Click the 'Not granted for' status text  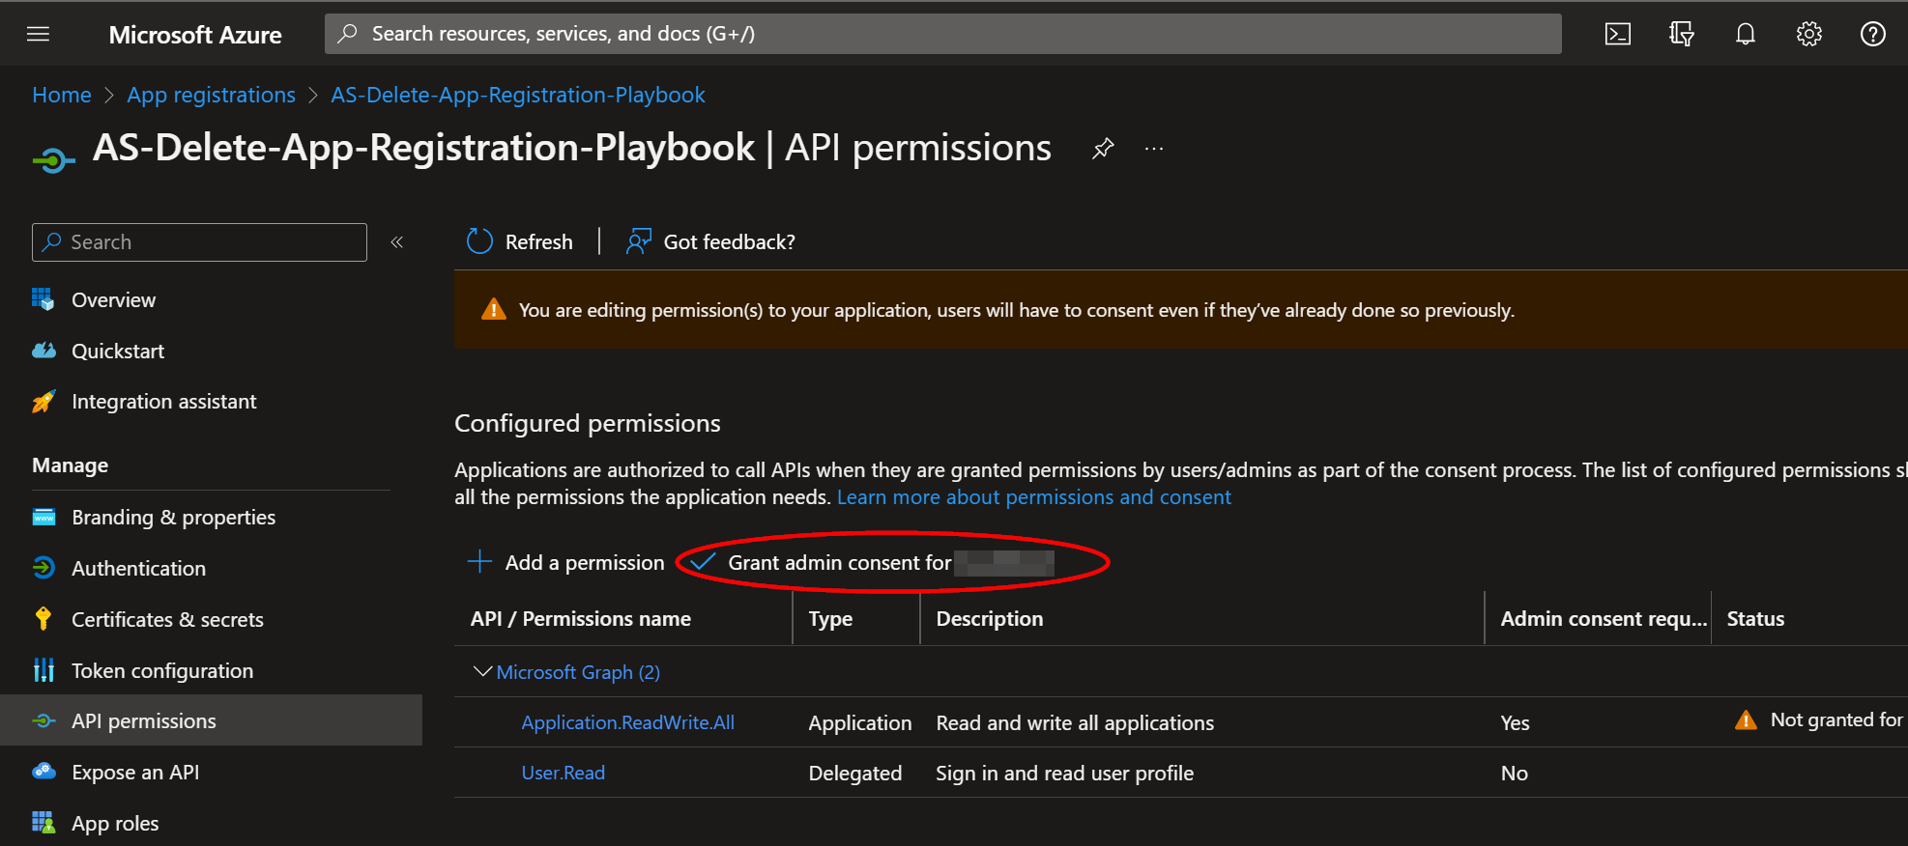1836,719
